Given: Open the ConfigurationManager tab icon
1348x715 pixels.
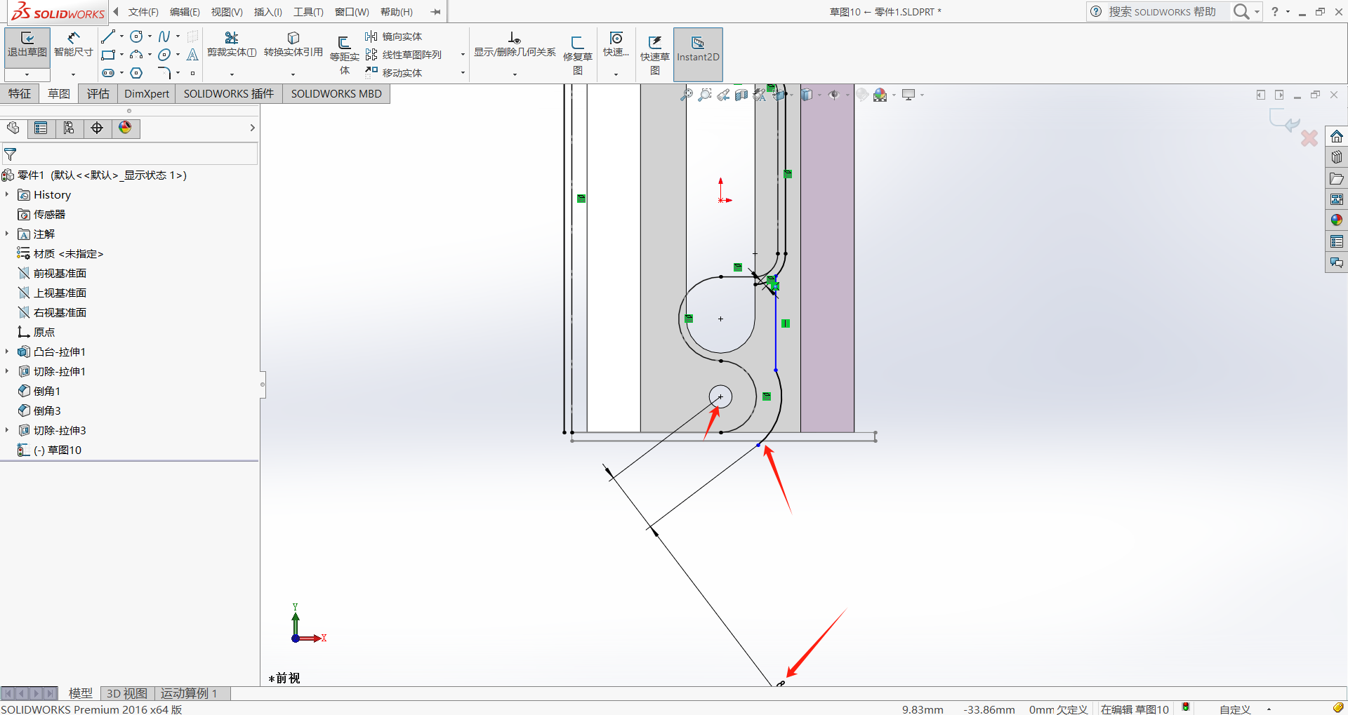Looking at the screenshot, I should coord(69,128).
